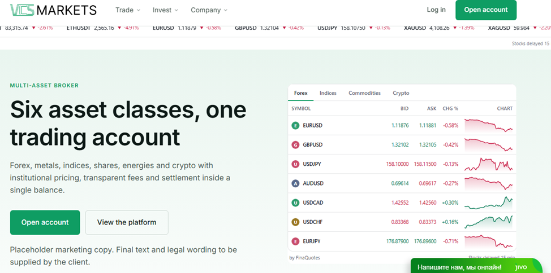Click the XAUUSD ticker quote

coord(439,28)
